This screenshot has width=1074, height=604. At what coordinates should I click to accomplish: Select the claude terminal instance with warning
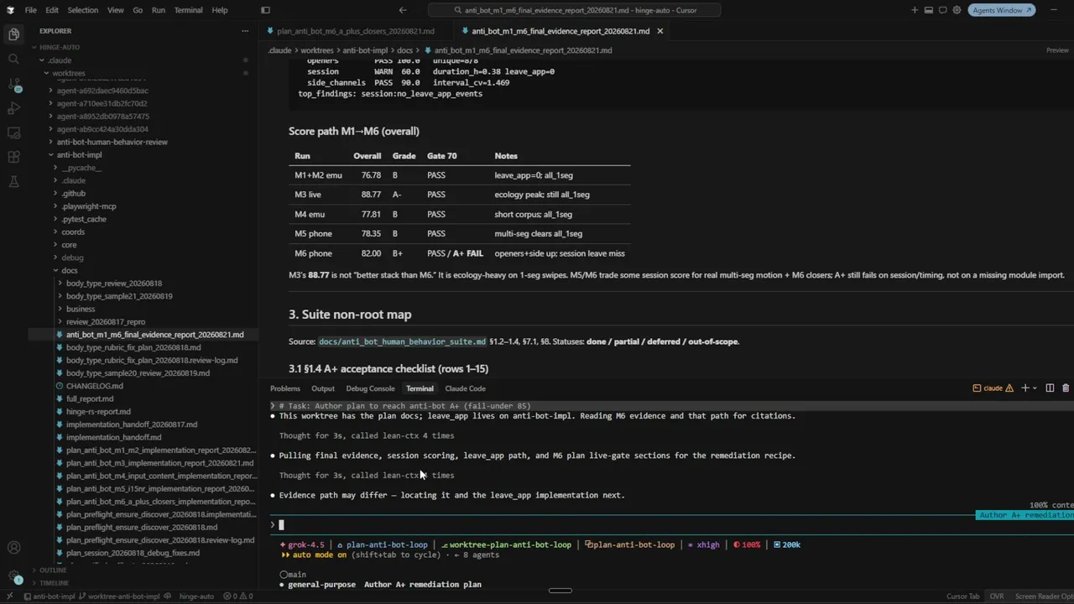point(993,388)
